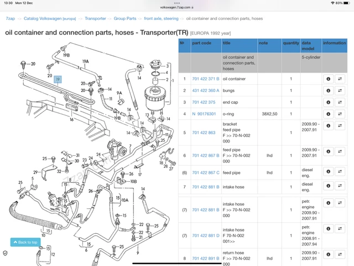Click swap icon for return hose row
Viewport: 354px width, 266px height.
pyautogui.click(x=340, y=254)
